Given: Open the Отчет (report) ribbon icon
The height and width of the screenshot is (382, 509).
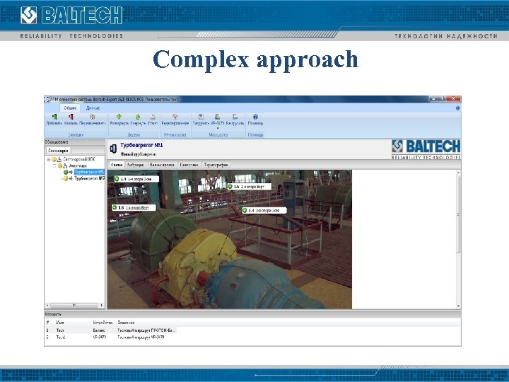Looking at the screenshot, I should (153, 117).
